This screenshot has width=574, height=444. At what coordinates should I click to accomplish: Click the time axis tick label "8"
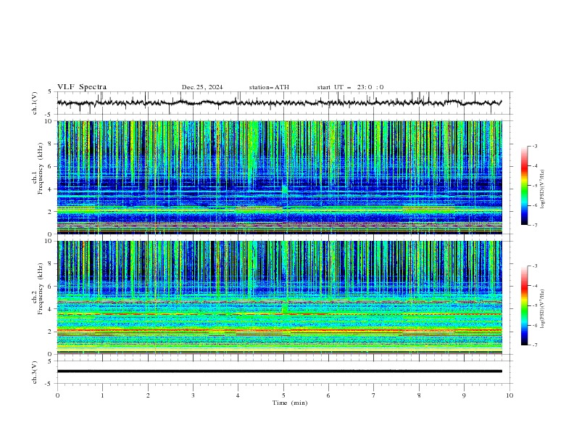[x=419, y=395]
